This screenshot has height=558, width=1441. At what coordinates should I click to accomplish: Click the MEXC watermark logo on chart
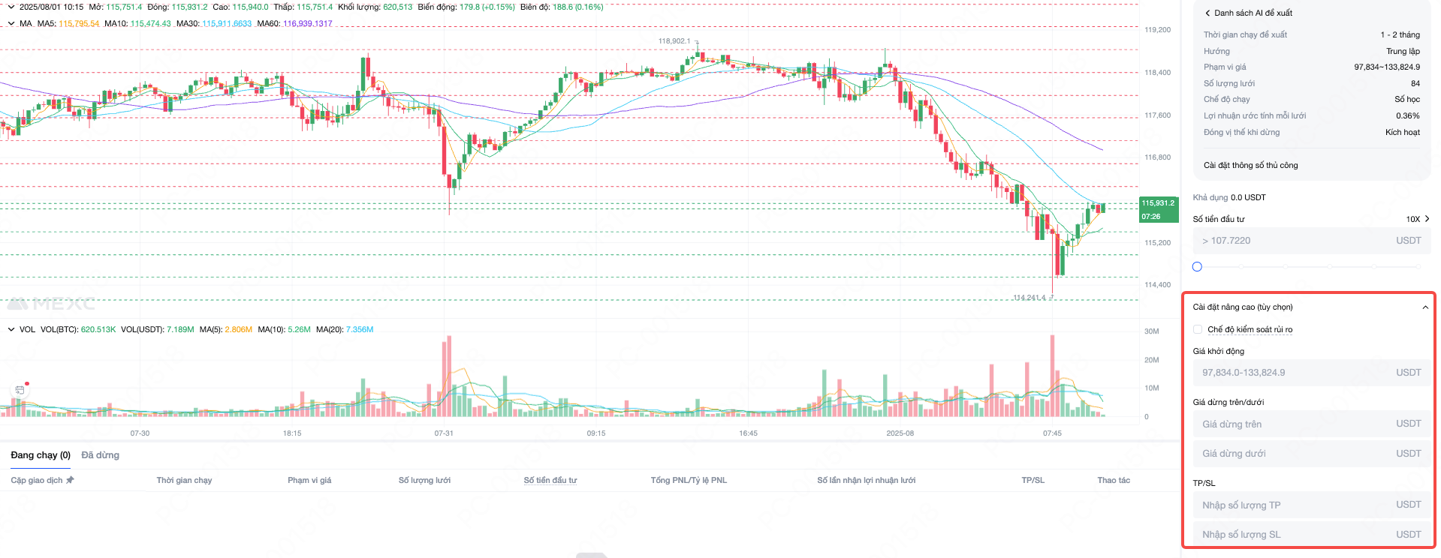tap(51, 304)
